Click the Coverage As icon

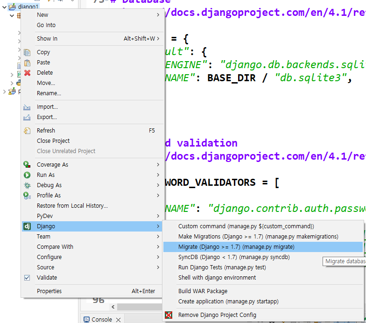pyautogui.click(x=27, y=164)
